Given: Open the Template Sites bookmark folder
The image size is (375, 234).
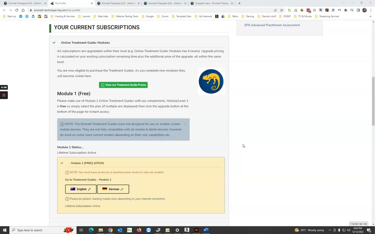Looking at the screenshot, I should (x=181, y=16).
